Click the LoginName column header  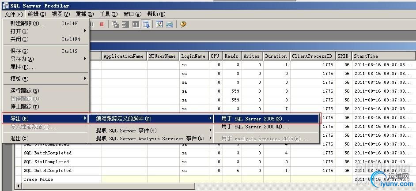(194, 56)
